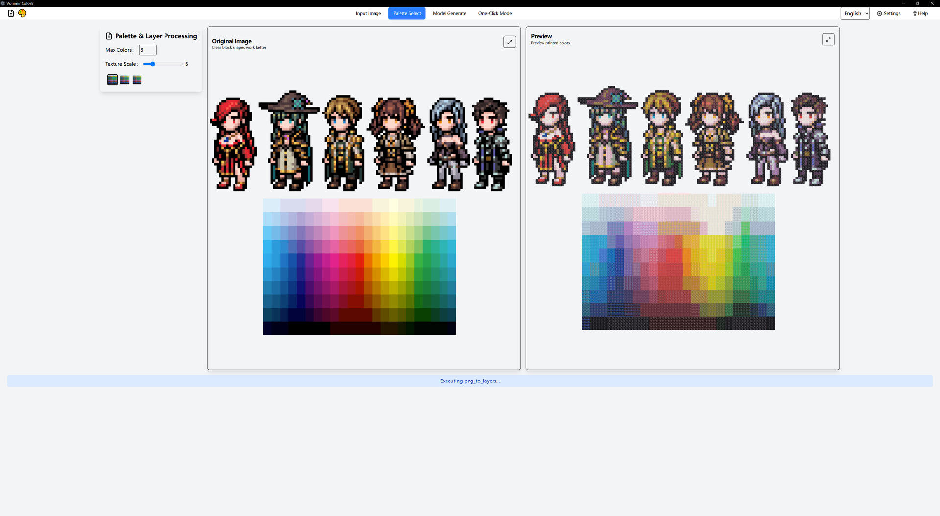This screenshot has width=940, height=516.
Task: Click the chevron on the language selector
Action: tap(866, 13)
